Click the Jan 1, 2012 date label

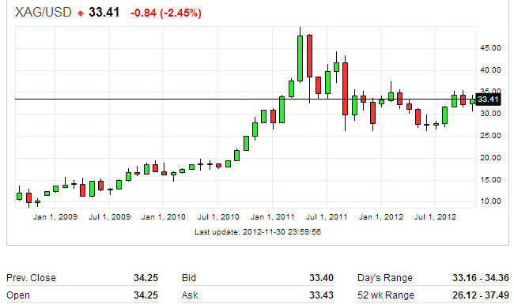(381, 216)
